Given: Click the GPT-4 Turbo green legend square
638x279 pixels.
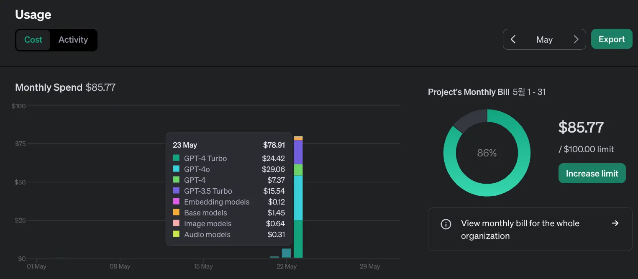Looking at the screenshot, I should (x=176, y=158).
